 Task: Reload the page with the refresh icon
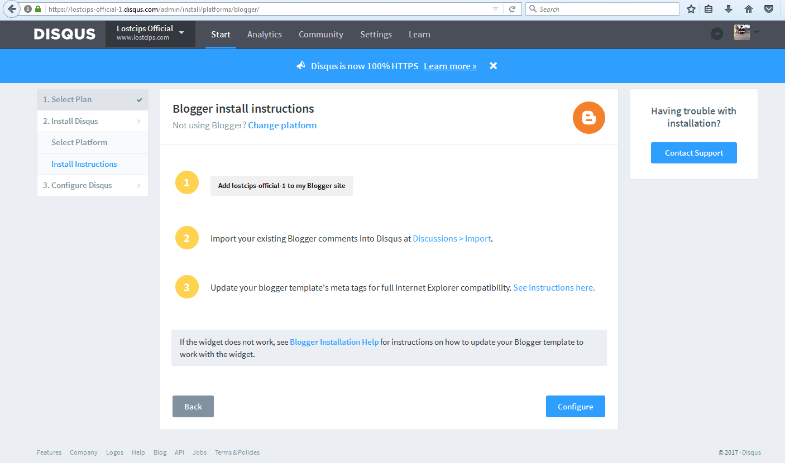512,9
